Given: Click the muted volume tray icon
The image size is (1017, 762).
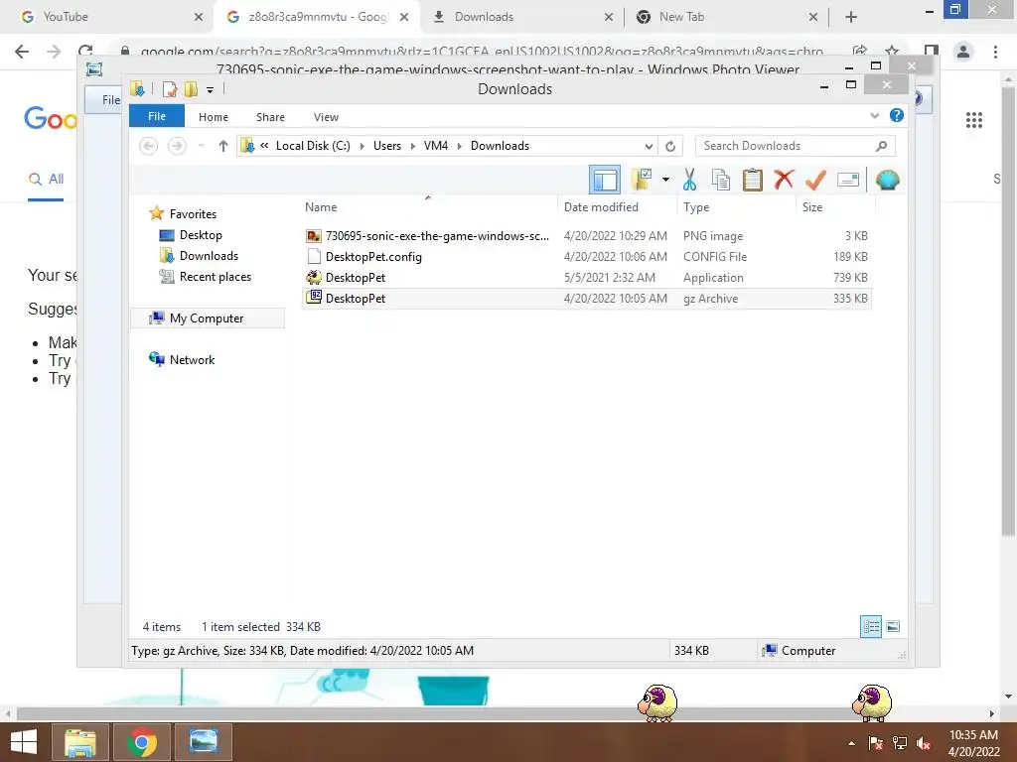Looking at the screenshot, I should pyautogui.click(x=924, y=743).
